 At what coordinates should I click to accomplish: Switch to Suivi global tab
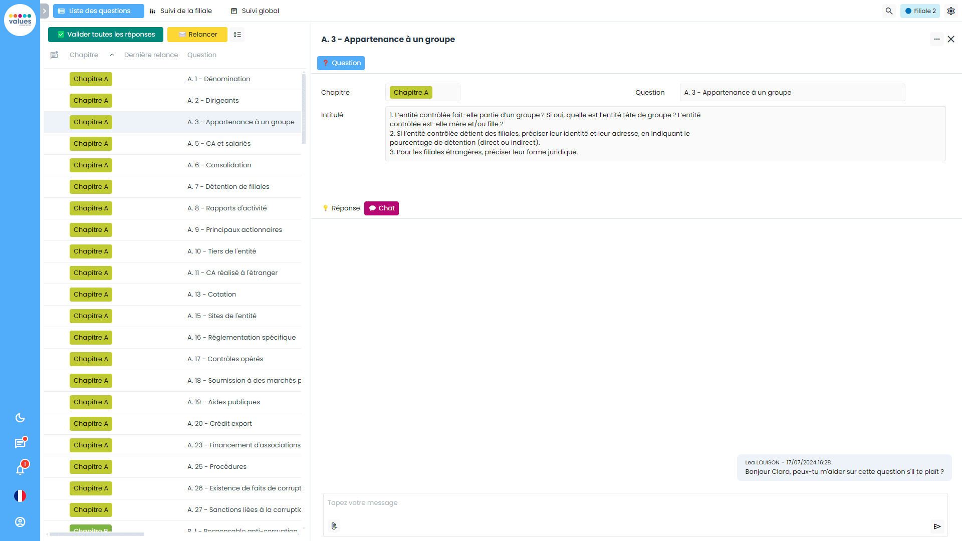(255, 11)
